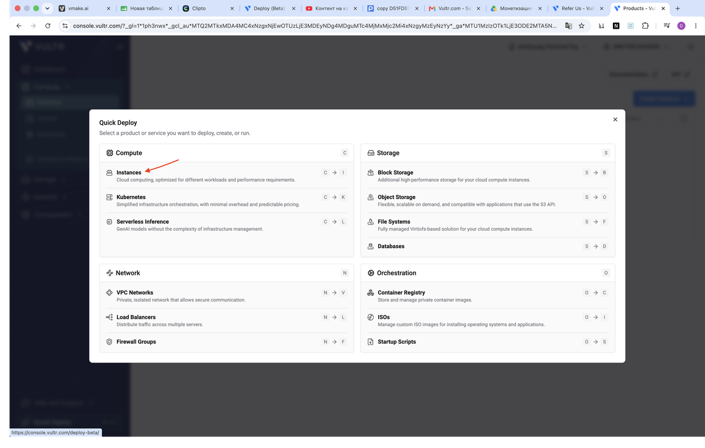Open File Systems option

point(488,225)
